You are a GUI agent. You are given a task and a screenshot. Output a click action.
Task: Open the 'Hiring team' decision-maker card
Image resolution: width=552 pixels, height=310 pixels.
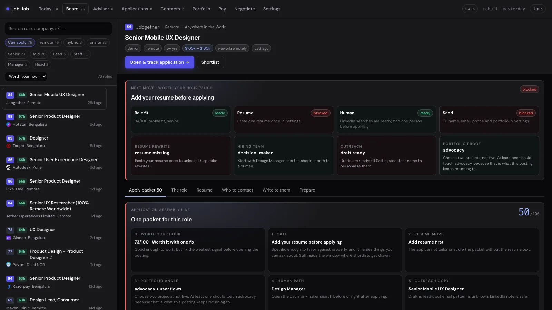click(x=284, y=156)
